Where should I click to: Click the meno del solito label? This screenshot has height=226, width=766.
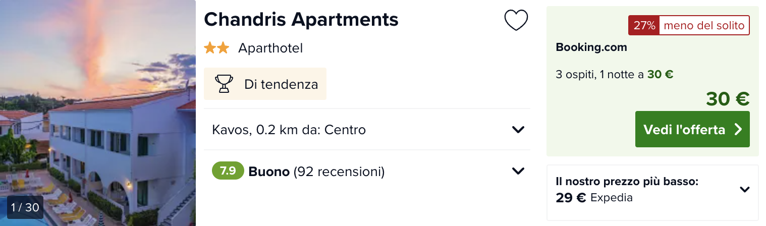tap(704, 26)
